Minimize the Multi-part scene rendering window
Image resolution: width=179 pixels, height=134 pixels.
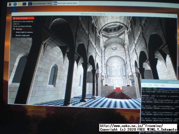click(x=169, y=16)
